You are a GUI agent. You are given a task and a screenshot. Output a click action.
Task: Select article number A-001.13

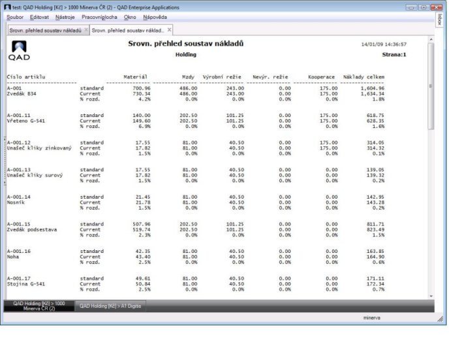click(x=19, y=169)
